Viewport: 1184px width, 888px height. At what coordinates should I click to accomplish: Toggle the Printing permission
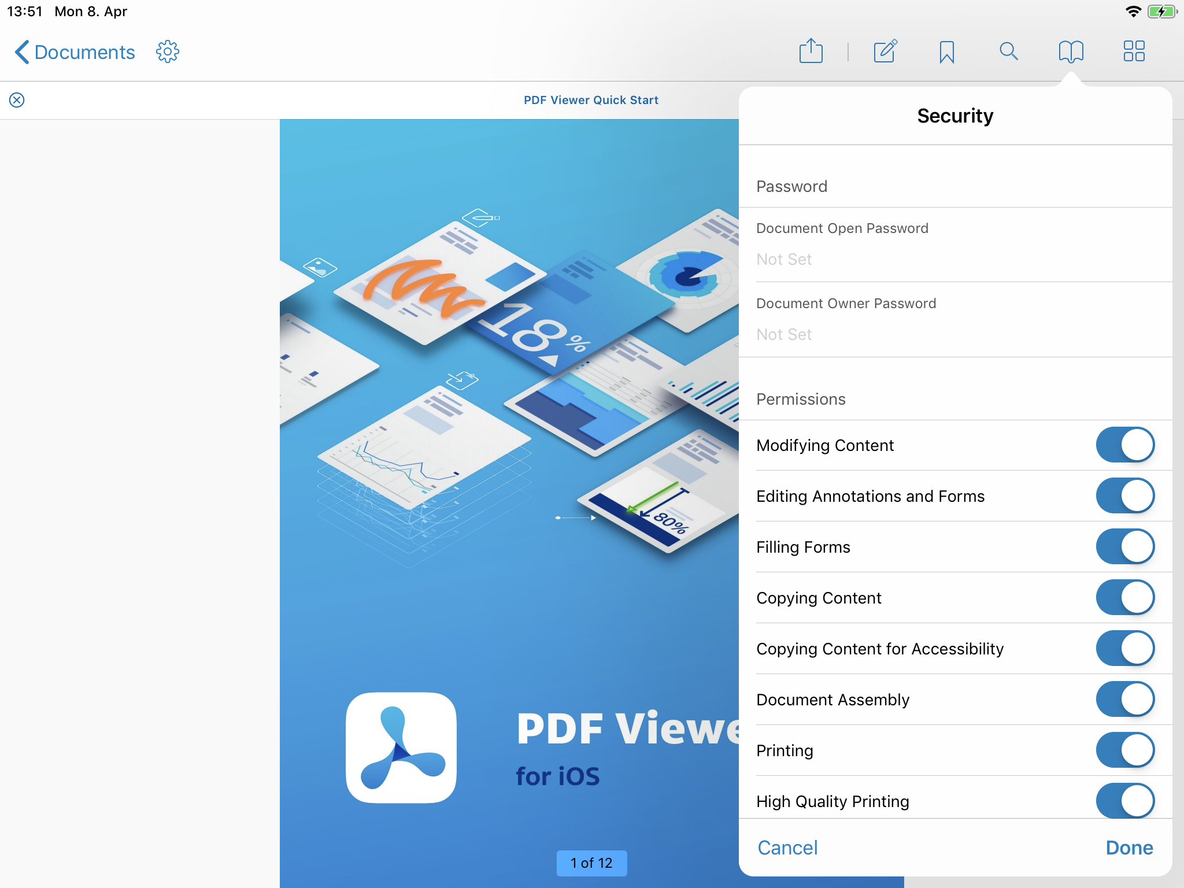[x=1124, y=750]
